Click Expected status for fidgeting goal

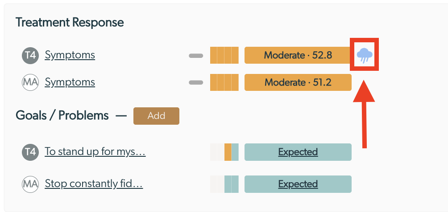click(x=298, y=184)
